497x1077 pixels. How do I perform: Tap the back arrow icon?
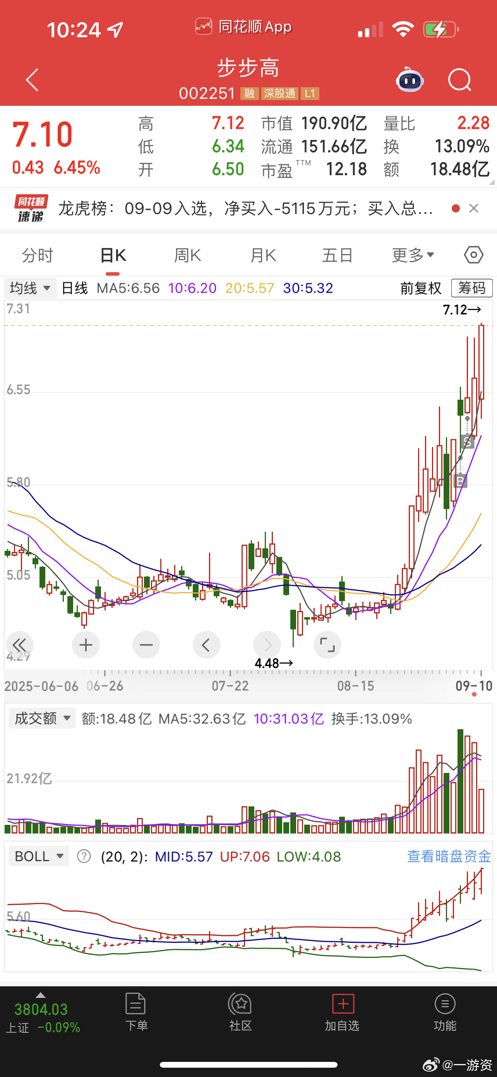(32, 80)
